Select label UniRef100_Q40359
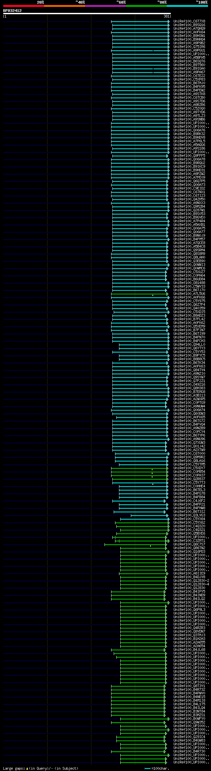Image resolution: width=211 pixels, height=771 pixels. [189, 308]
